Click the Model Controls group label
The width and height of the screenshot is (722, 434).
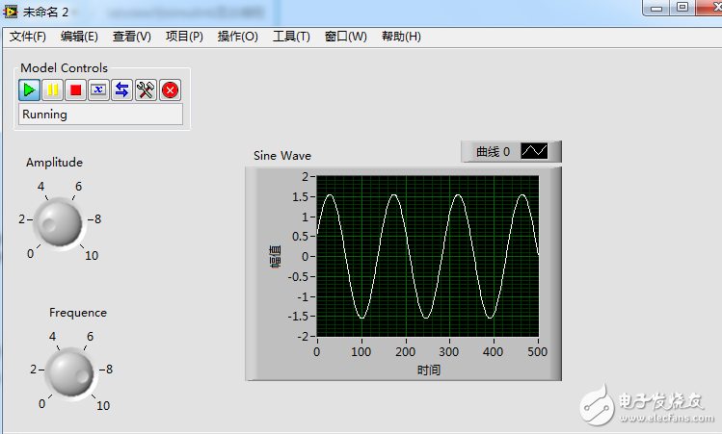click(64, 68)
